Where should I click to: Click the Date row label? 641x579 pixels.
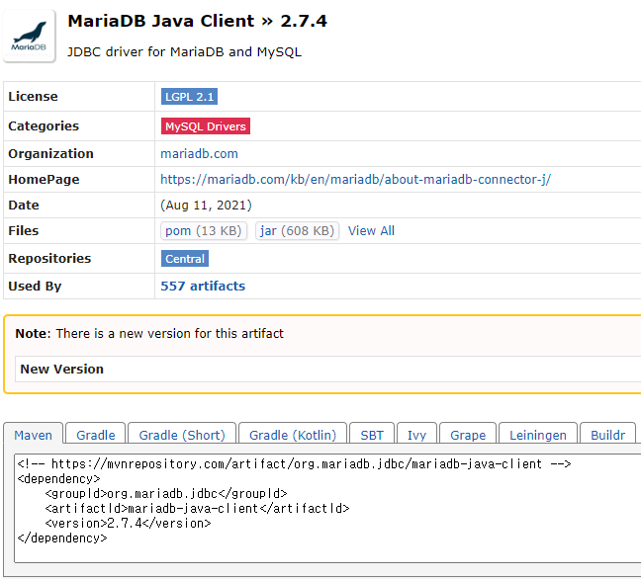click(24, 205)
